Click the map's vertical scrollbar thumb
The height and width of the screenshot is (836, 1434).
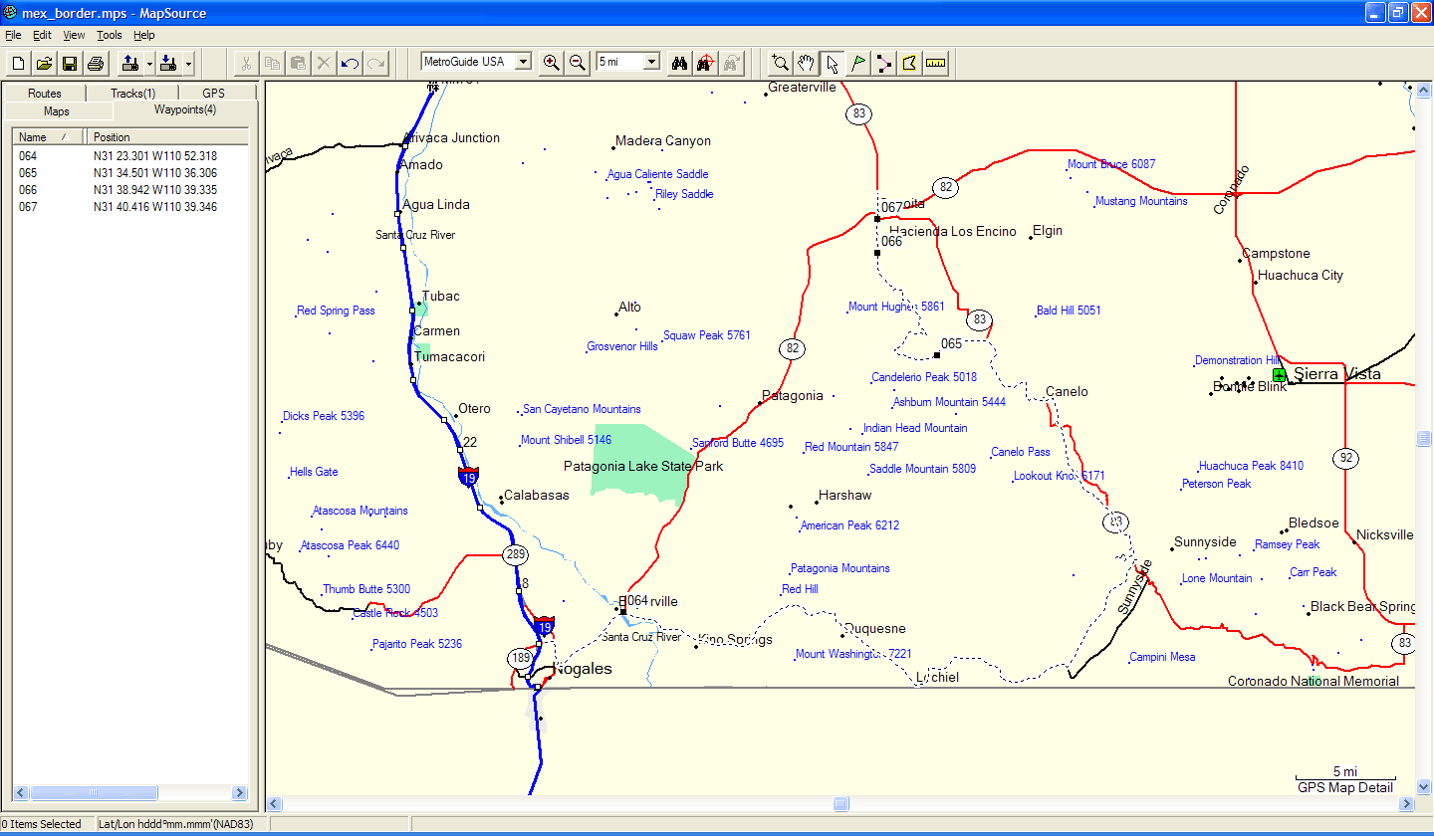click(x=1423, y=439)
